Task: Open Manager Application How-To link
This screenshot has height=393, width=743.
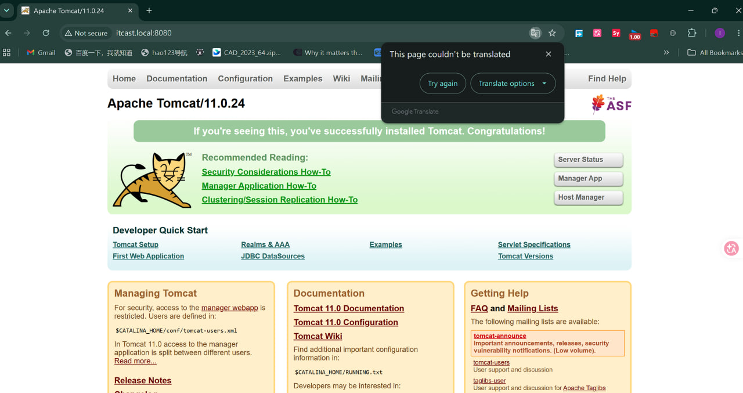Action: click(x=259, y=186)
